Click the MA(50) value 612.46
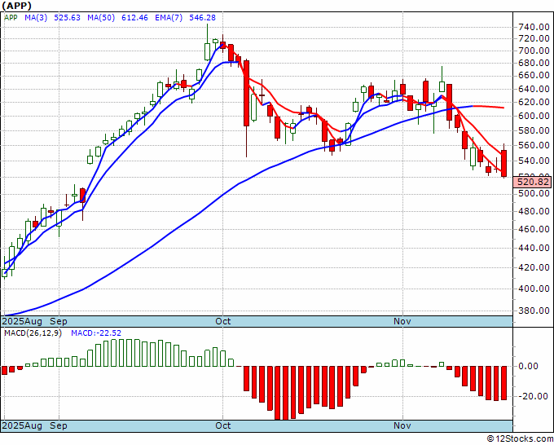This screenshot has width=554, height=445. 134,18
